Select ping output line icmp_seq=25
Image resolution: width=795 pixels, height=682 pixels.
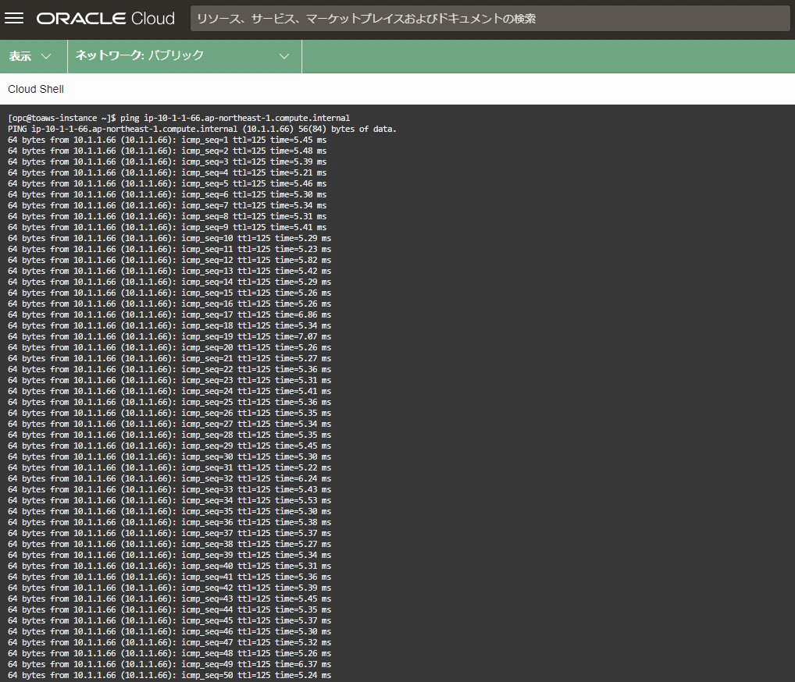click(169, 403)
